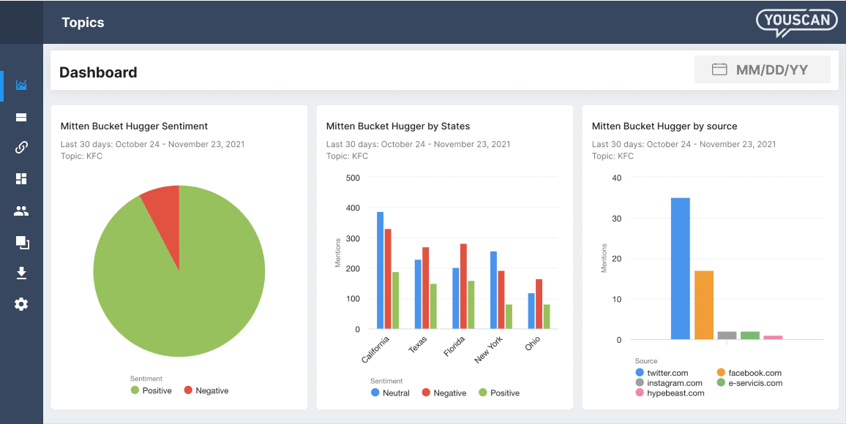Click Florida's green Positive bar
This screenshot has width=846, height=424.
click(471, 305)
